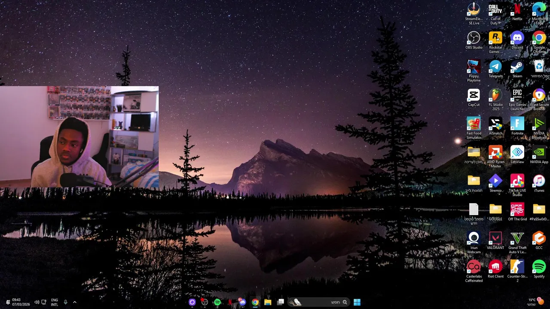Open the Rockstar Games Launcher icon
This screenshot has width=550, height=309.
coord(495,42)
